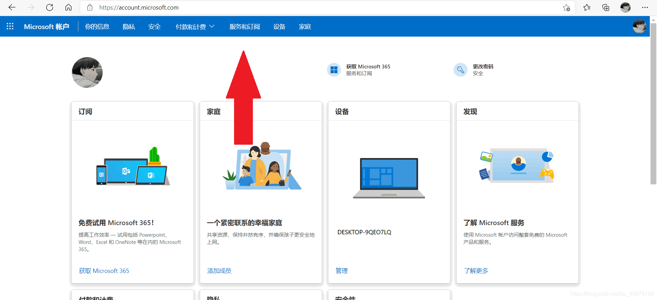Viewport: 657px width, 300px height.
Task: Open the 安全 menu item
Action: [x=154, y=27]
